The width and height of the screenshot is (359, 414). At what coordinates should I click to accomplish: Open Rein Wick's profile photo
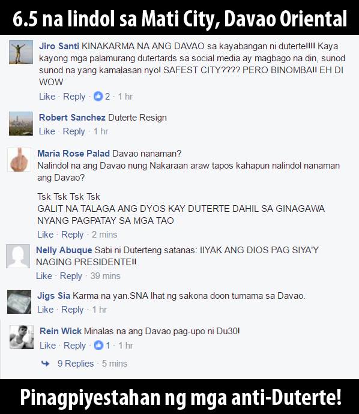(22, 337)
